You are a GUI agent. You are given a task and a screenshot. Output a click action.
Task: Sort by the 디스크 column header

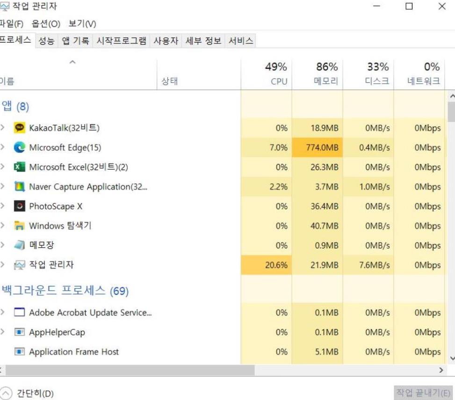pos(368,74)
